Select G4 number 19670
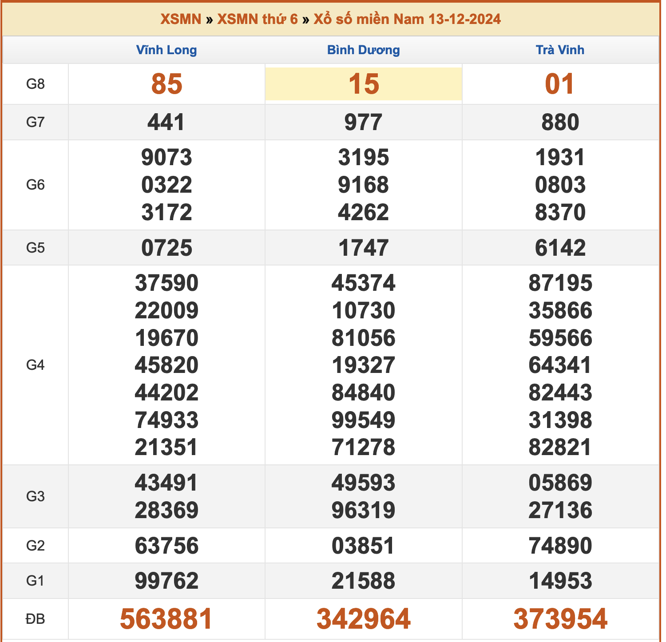This screenshot has height=642, width=666. click(x=166, y=338)
